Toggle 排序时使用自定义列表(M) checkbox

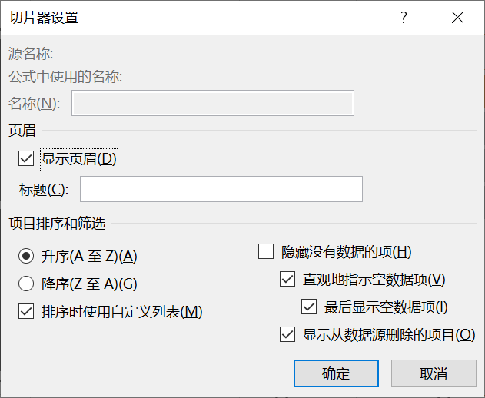tap(26, 311)
